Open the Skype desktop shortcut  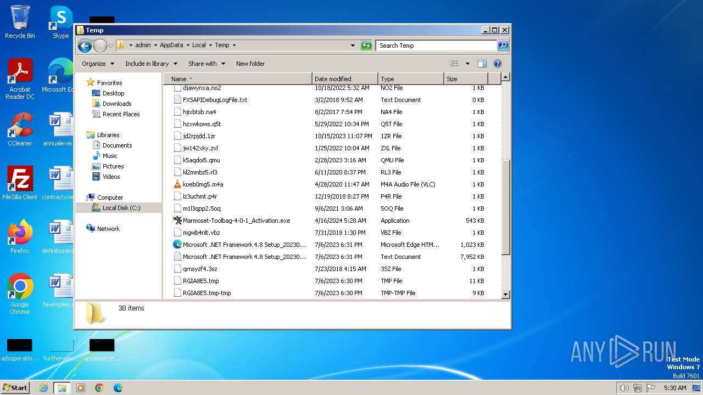click(60, 22)
